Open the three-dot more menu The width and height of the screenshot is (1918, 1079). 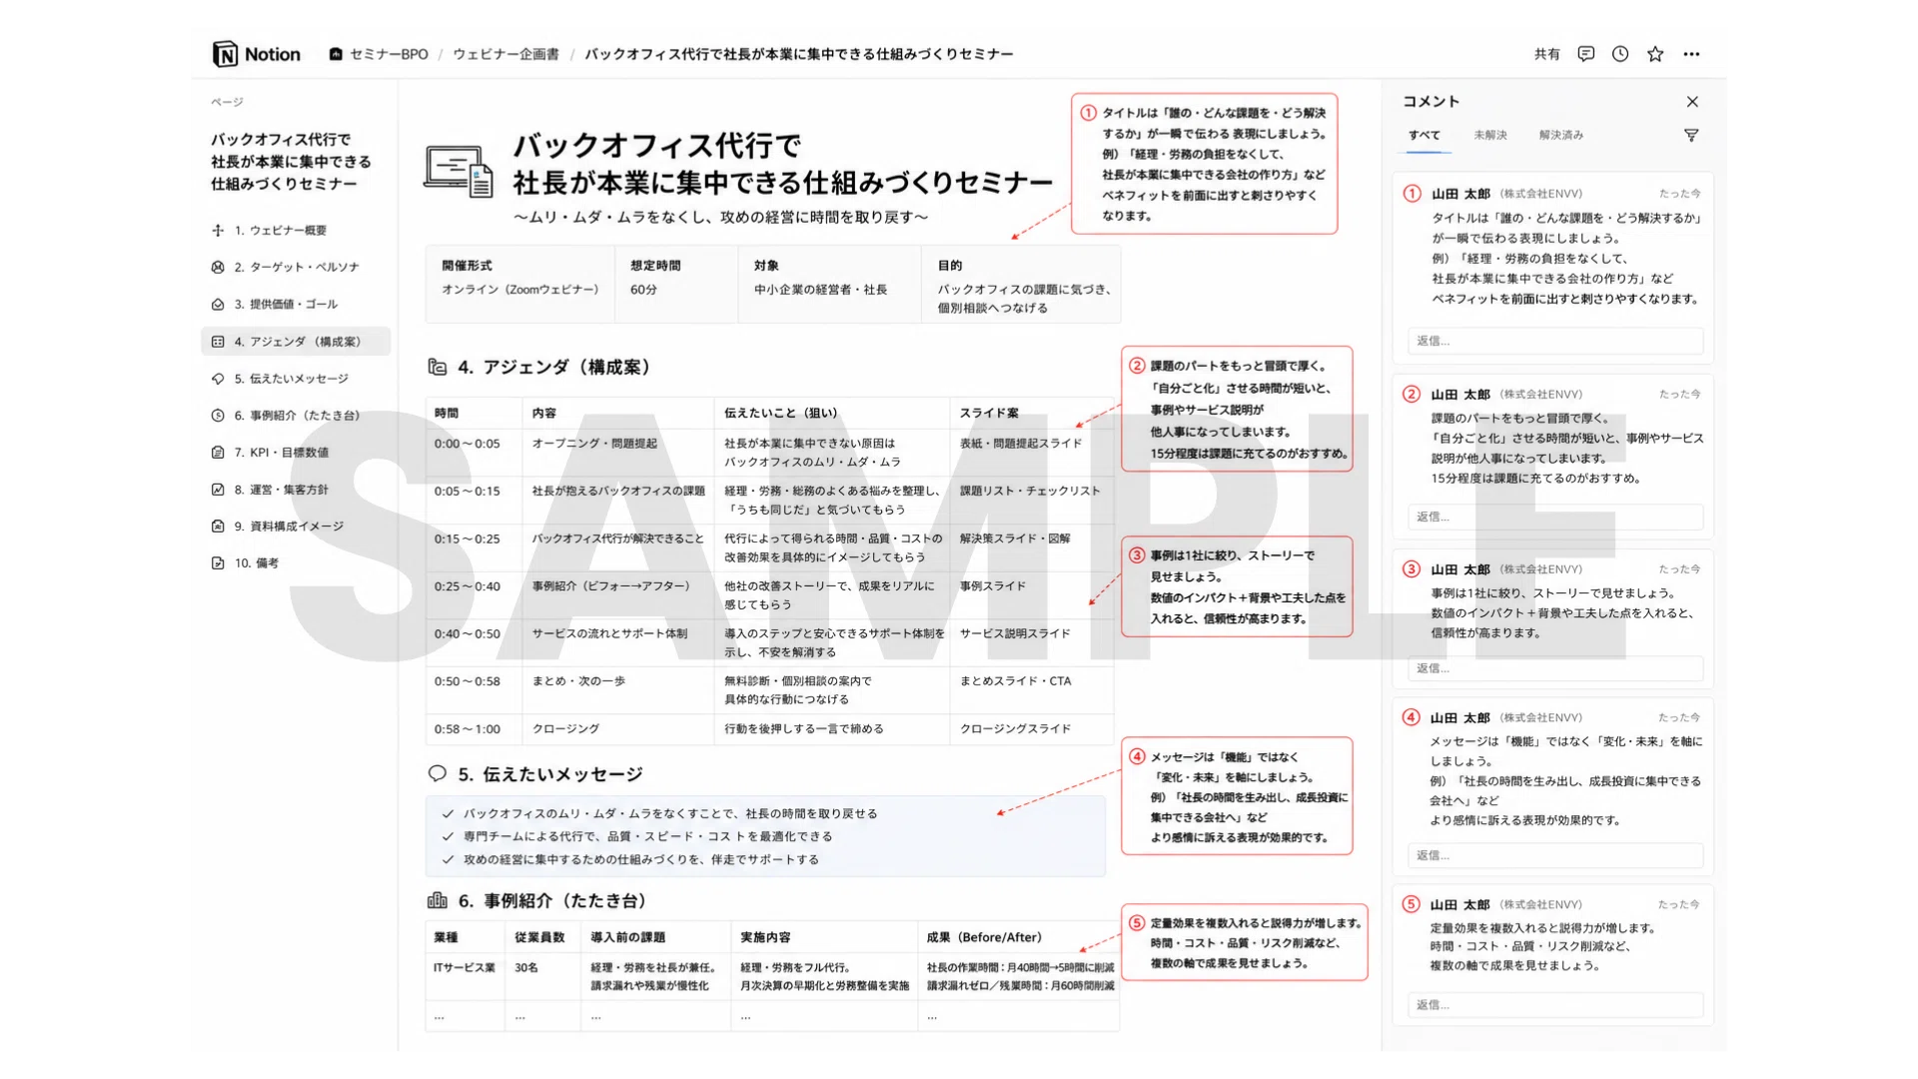[1691, 54]
